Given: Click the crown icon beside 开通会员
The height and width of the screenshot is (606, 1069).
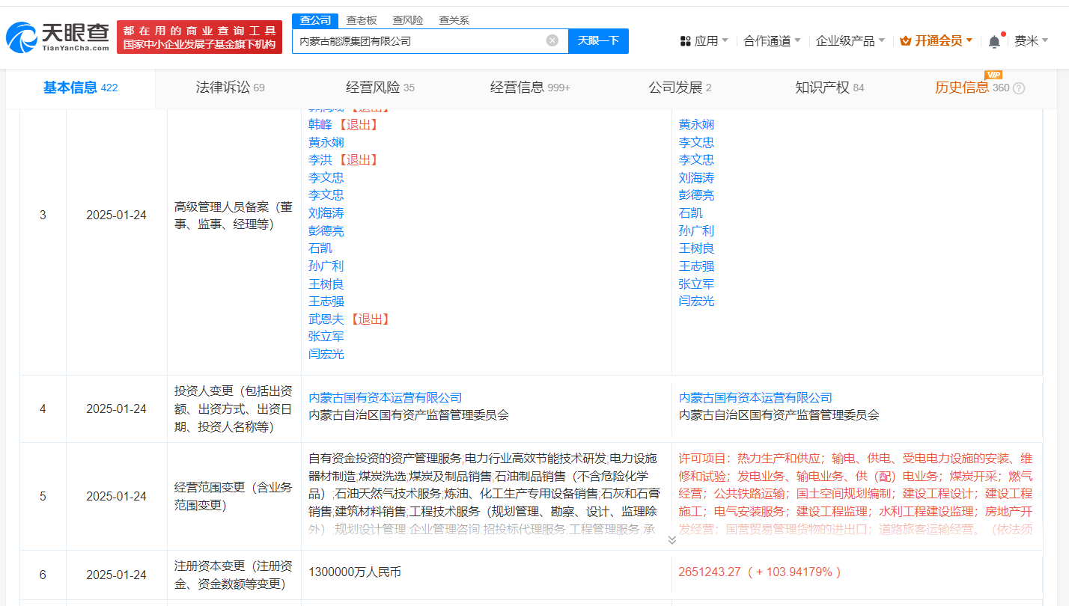Looking at the screenshot, I should (906, 41).
